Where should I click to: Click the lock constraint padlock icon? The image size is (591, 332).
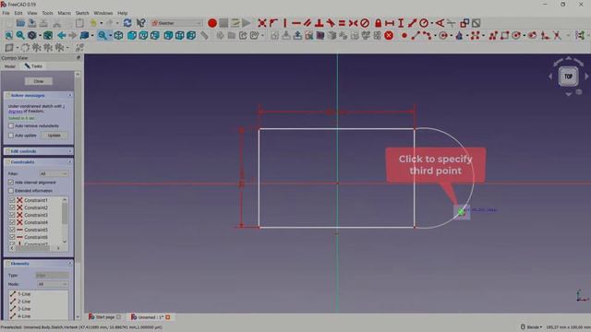[378, 23]
